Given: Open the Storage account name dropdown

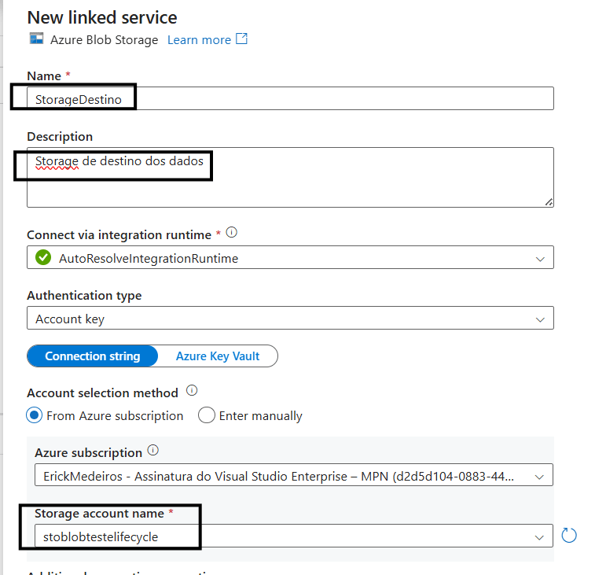Looking at the screenshot, I should coord(540,536).
